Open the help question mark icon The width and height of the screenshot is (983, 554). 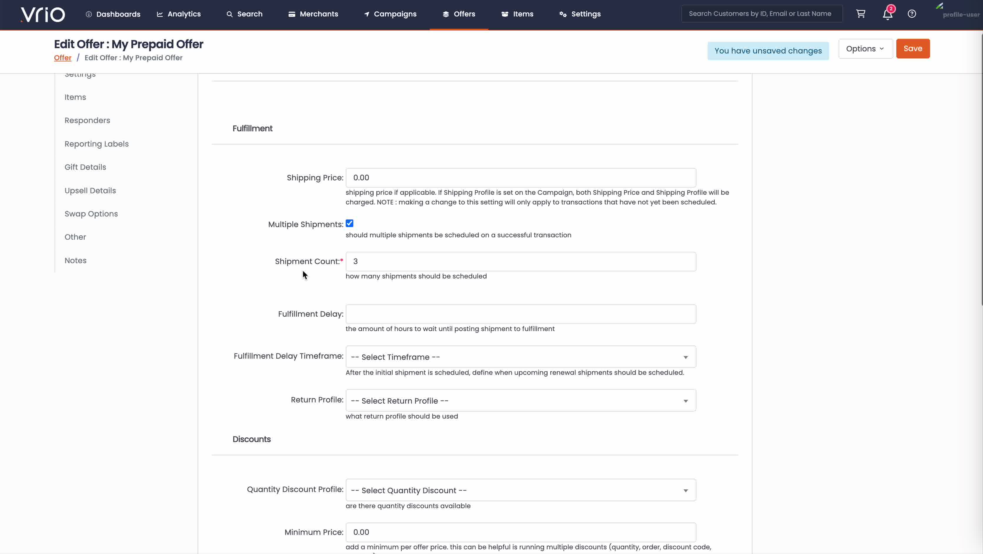coord(912,14)
